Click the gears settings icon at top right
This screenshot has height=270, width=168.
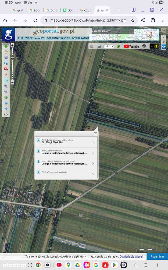[x=164, y=30]
